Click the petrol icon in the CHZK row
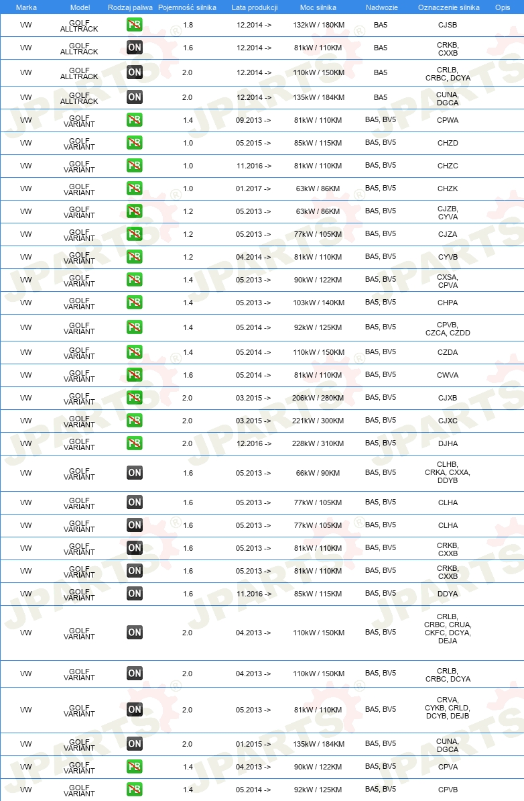The image size is (524, 801). (135, 188)
